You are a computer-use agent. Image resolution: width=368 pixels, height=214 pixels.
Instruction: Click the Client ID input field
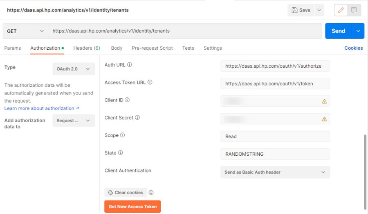tap(275, 101)
